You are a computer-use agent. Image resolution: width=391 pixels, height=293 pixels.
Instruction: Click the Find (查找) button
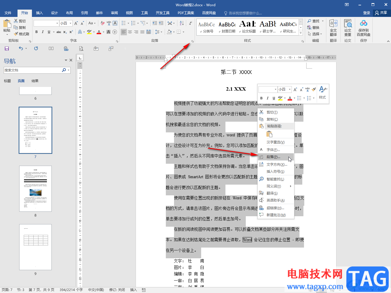pyautogui.click(x=313, y=21)
